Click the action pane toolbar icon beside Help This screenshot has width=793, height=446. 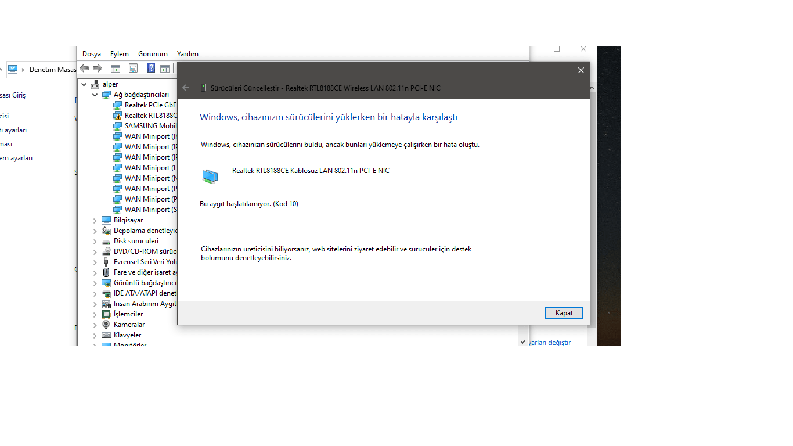click(165, 69)
